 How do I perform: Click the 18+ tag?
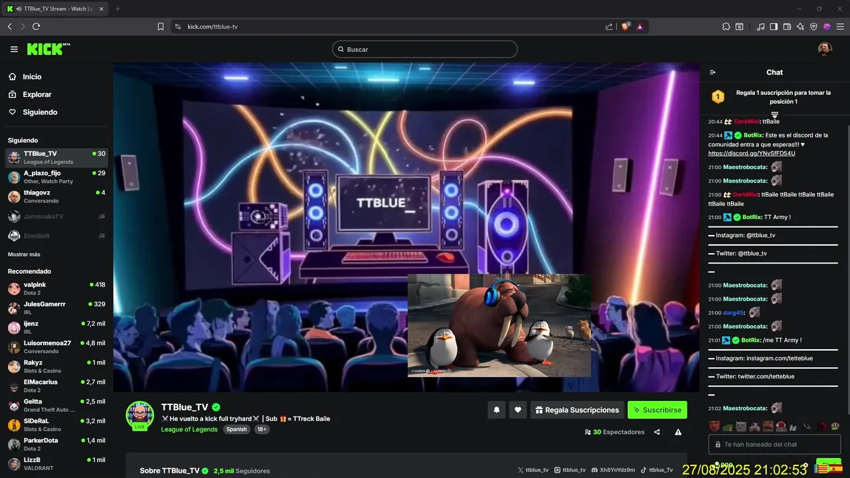tap(262, 430)
